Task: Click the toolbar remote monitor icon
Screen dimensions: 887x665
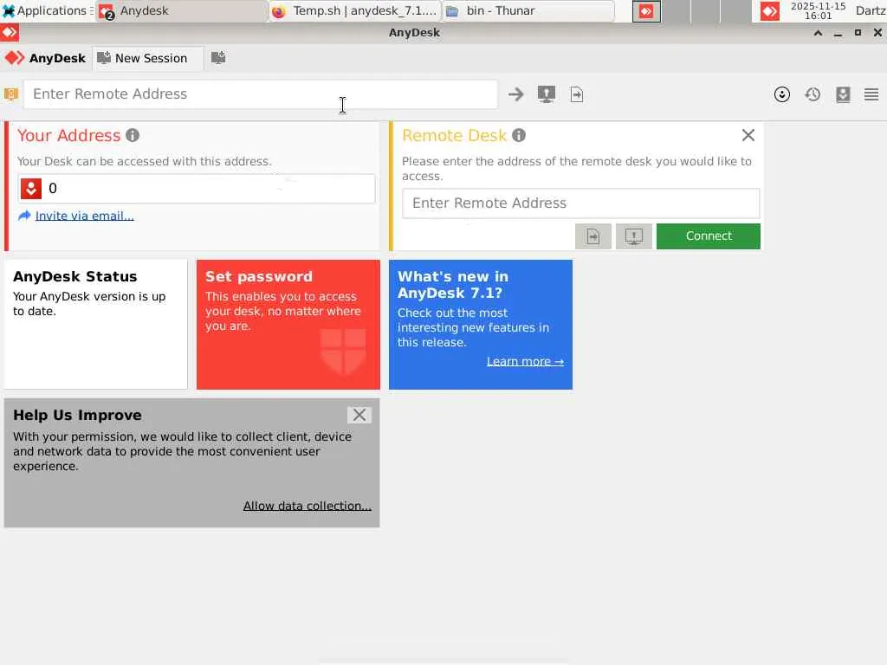Action: 546,94
